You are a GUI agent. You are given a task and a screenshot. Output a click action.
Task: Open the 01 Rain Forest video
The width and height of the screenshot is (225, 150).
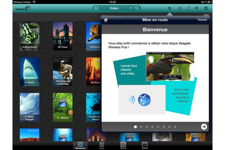(29, 36)
